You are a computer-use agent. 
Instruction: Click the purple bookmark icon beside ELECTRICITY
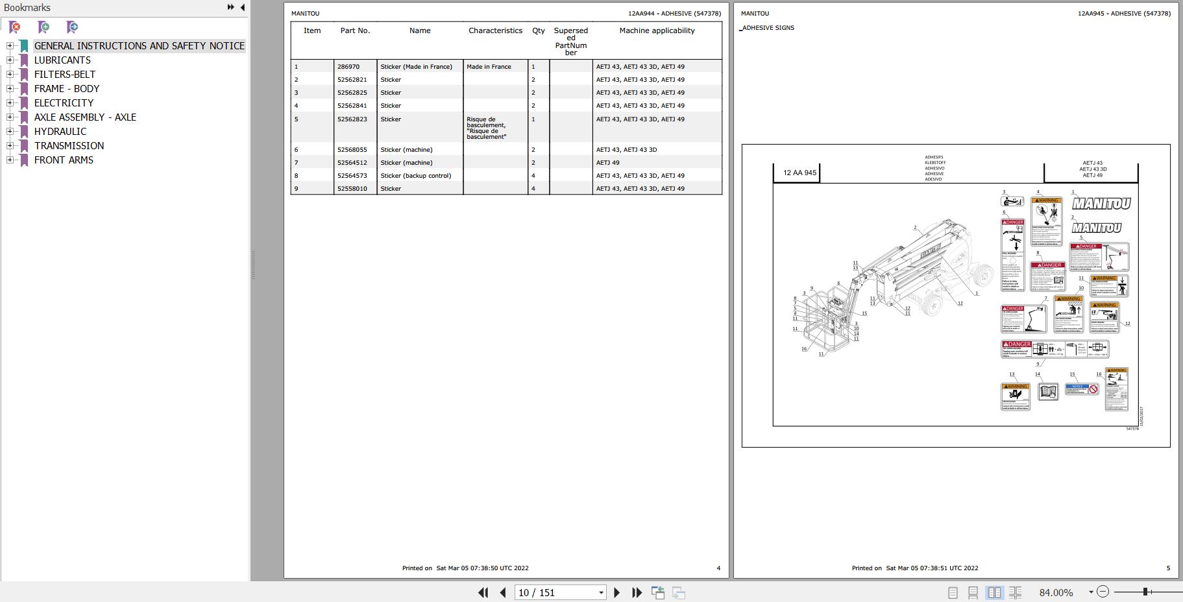(x=24, y=103)
